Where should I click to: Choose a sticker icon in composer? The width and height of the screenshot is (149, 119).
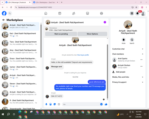point(55,104)
